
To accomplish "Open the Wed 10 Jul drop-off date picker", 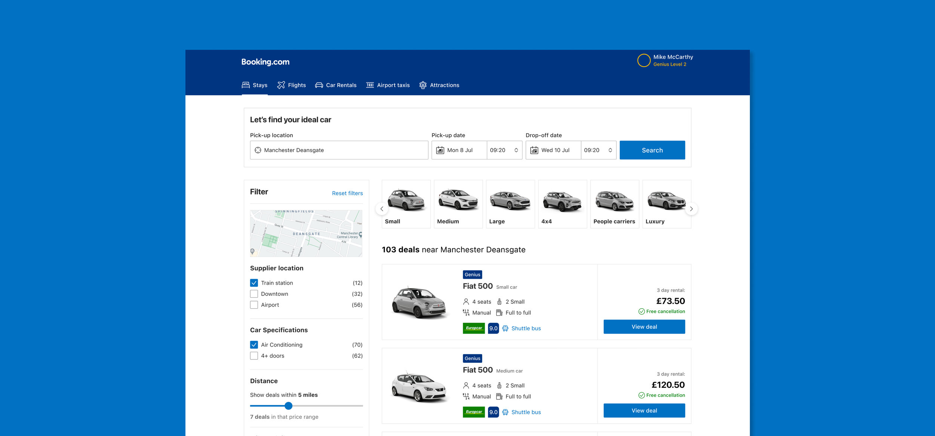I will click(x=554, y=150).
